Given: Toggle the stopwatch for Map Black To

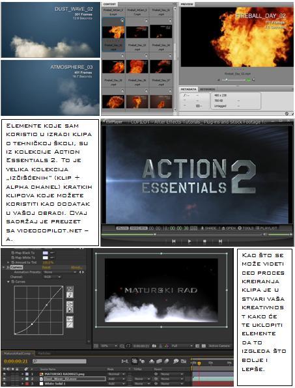Looking at the screenshot, I should tap(12, 253).
